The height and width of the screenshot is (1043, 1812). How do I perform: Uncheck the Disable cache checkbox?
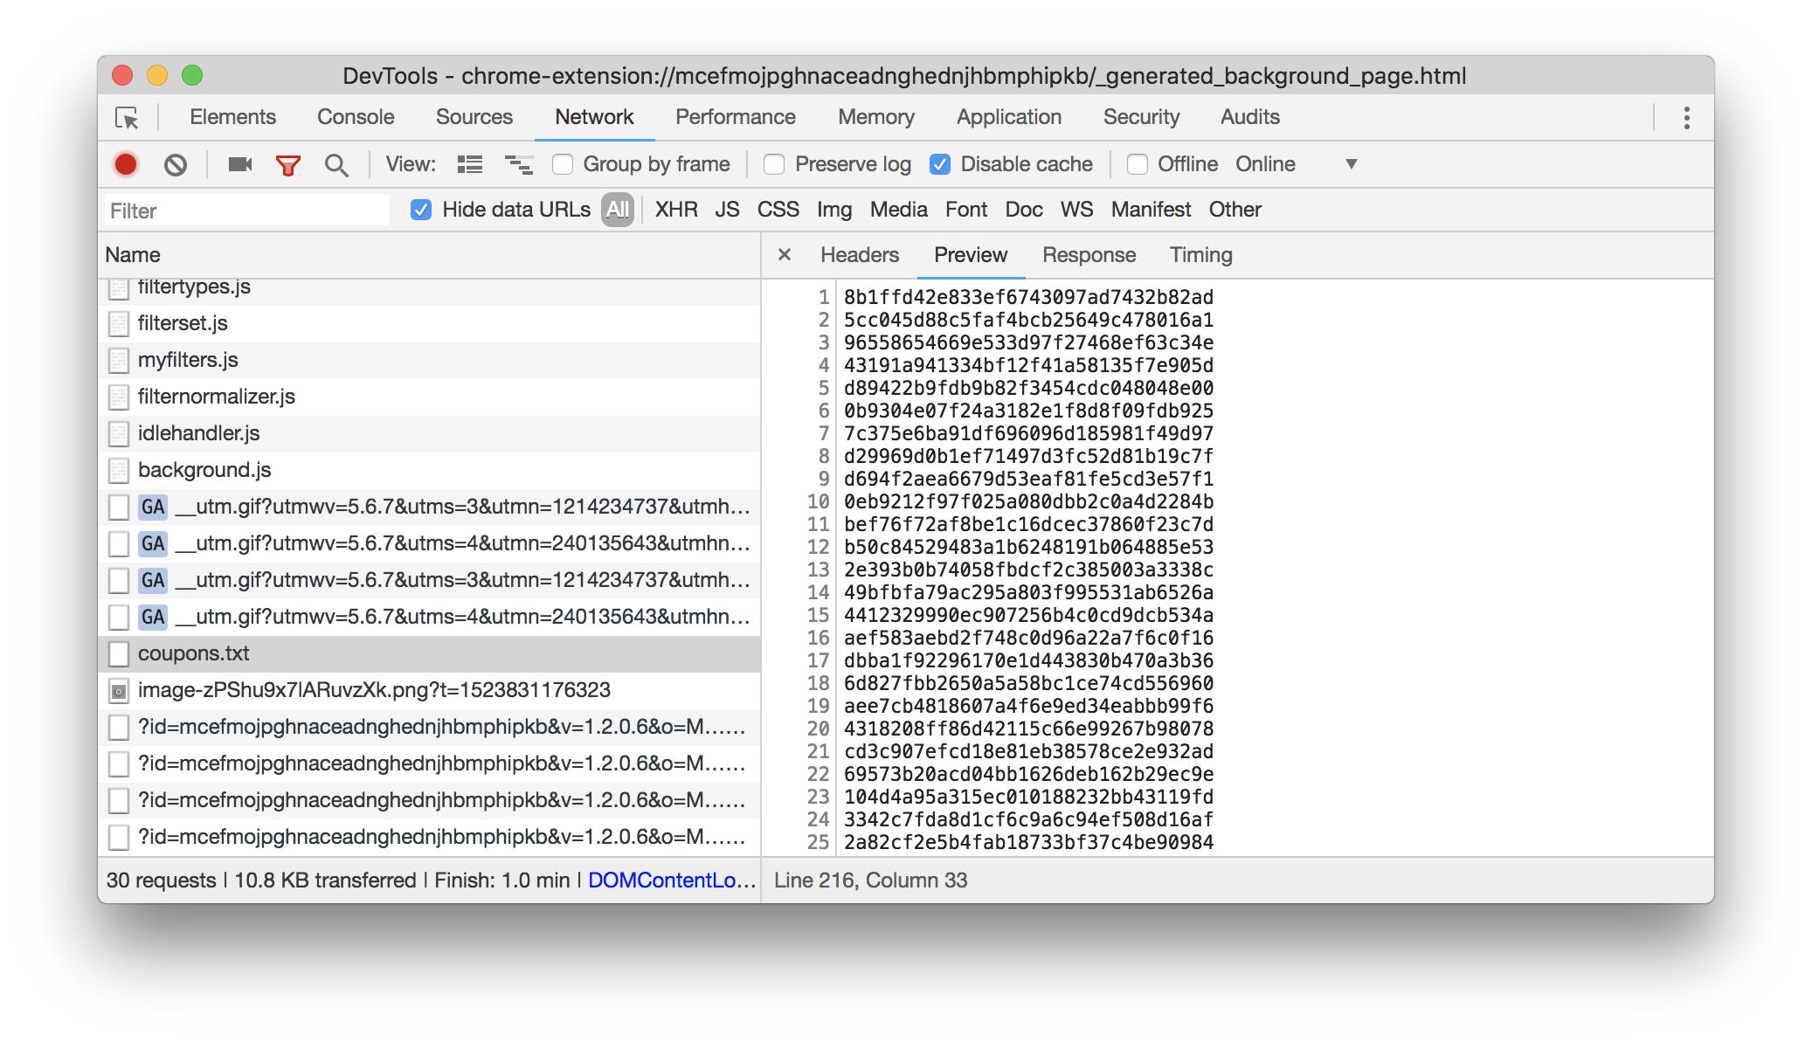[940, 164]
